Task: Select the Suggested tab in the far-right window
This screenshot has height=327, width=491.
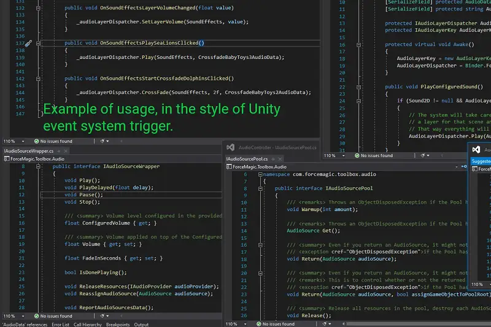Action: pos(481,161)
